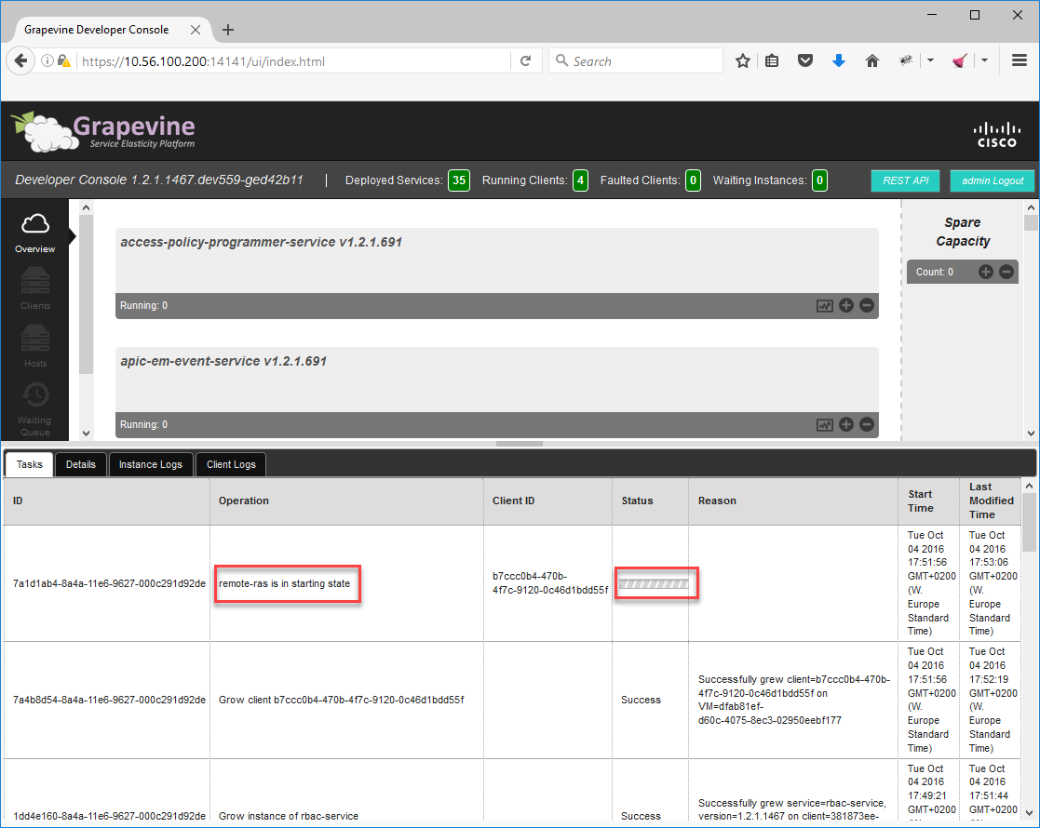This screenshot has height=828, width=1040.
Task: Increase Spare Capacity count with plus
Action: [986, 272]
